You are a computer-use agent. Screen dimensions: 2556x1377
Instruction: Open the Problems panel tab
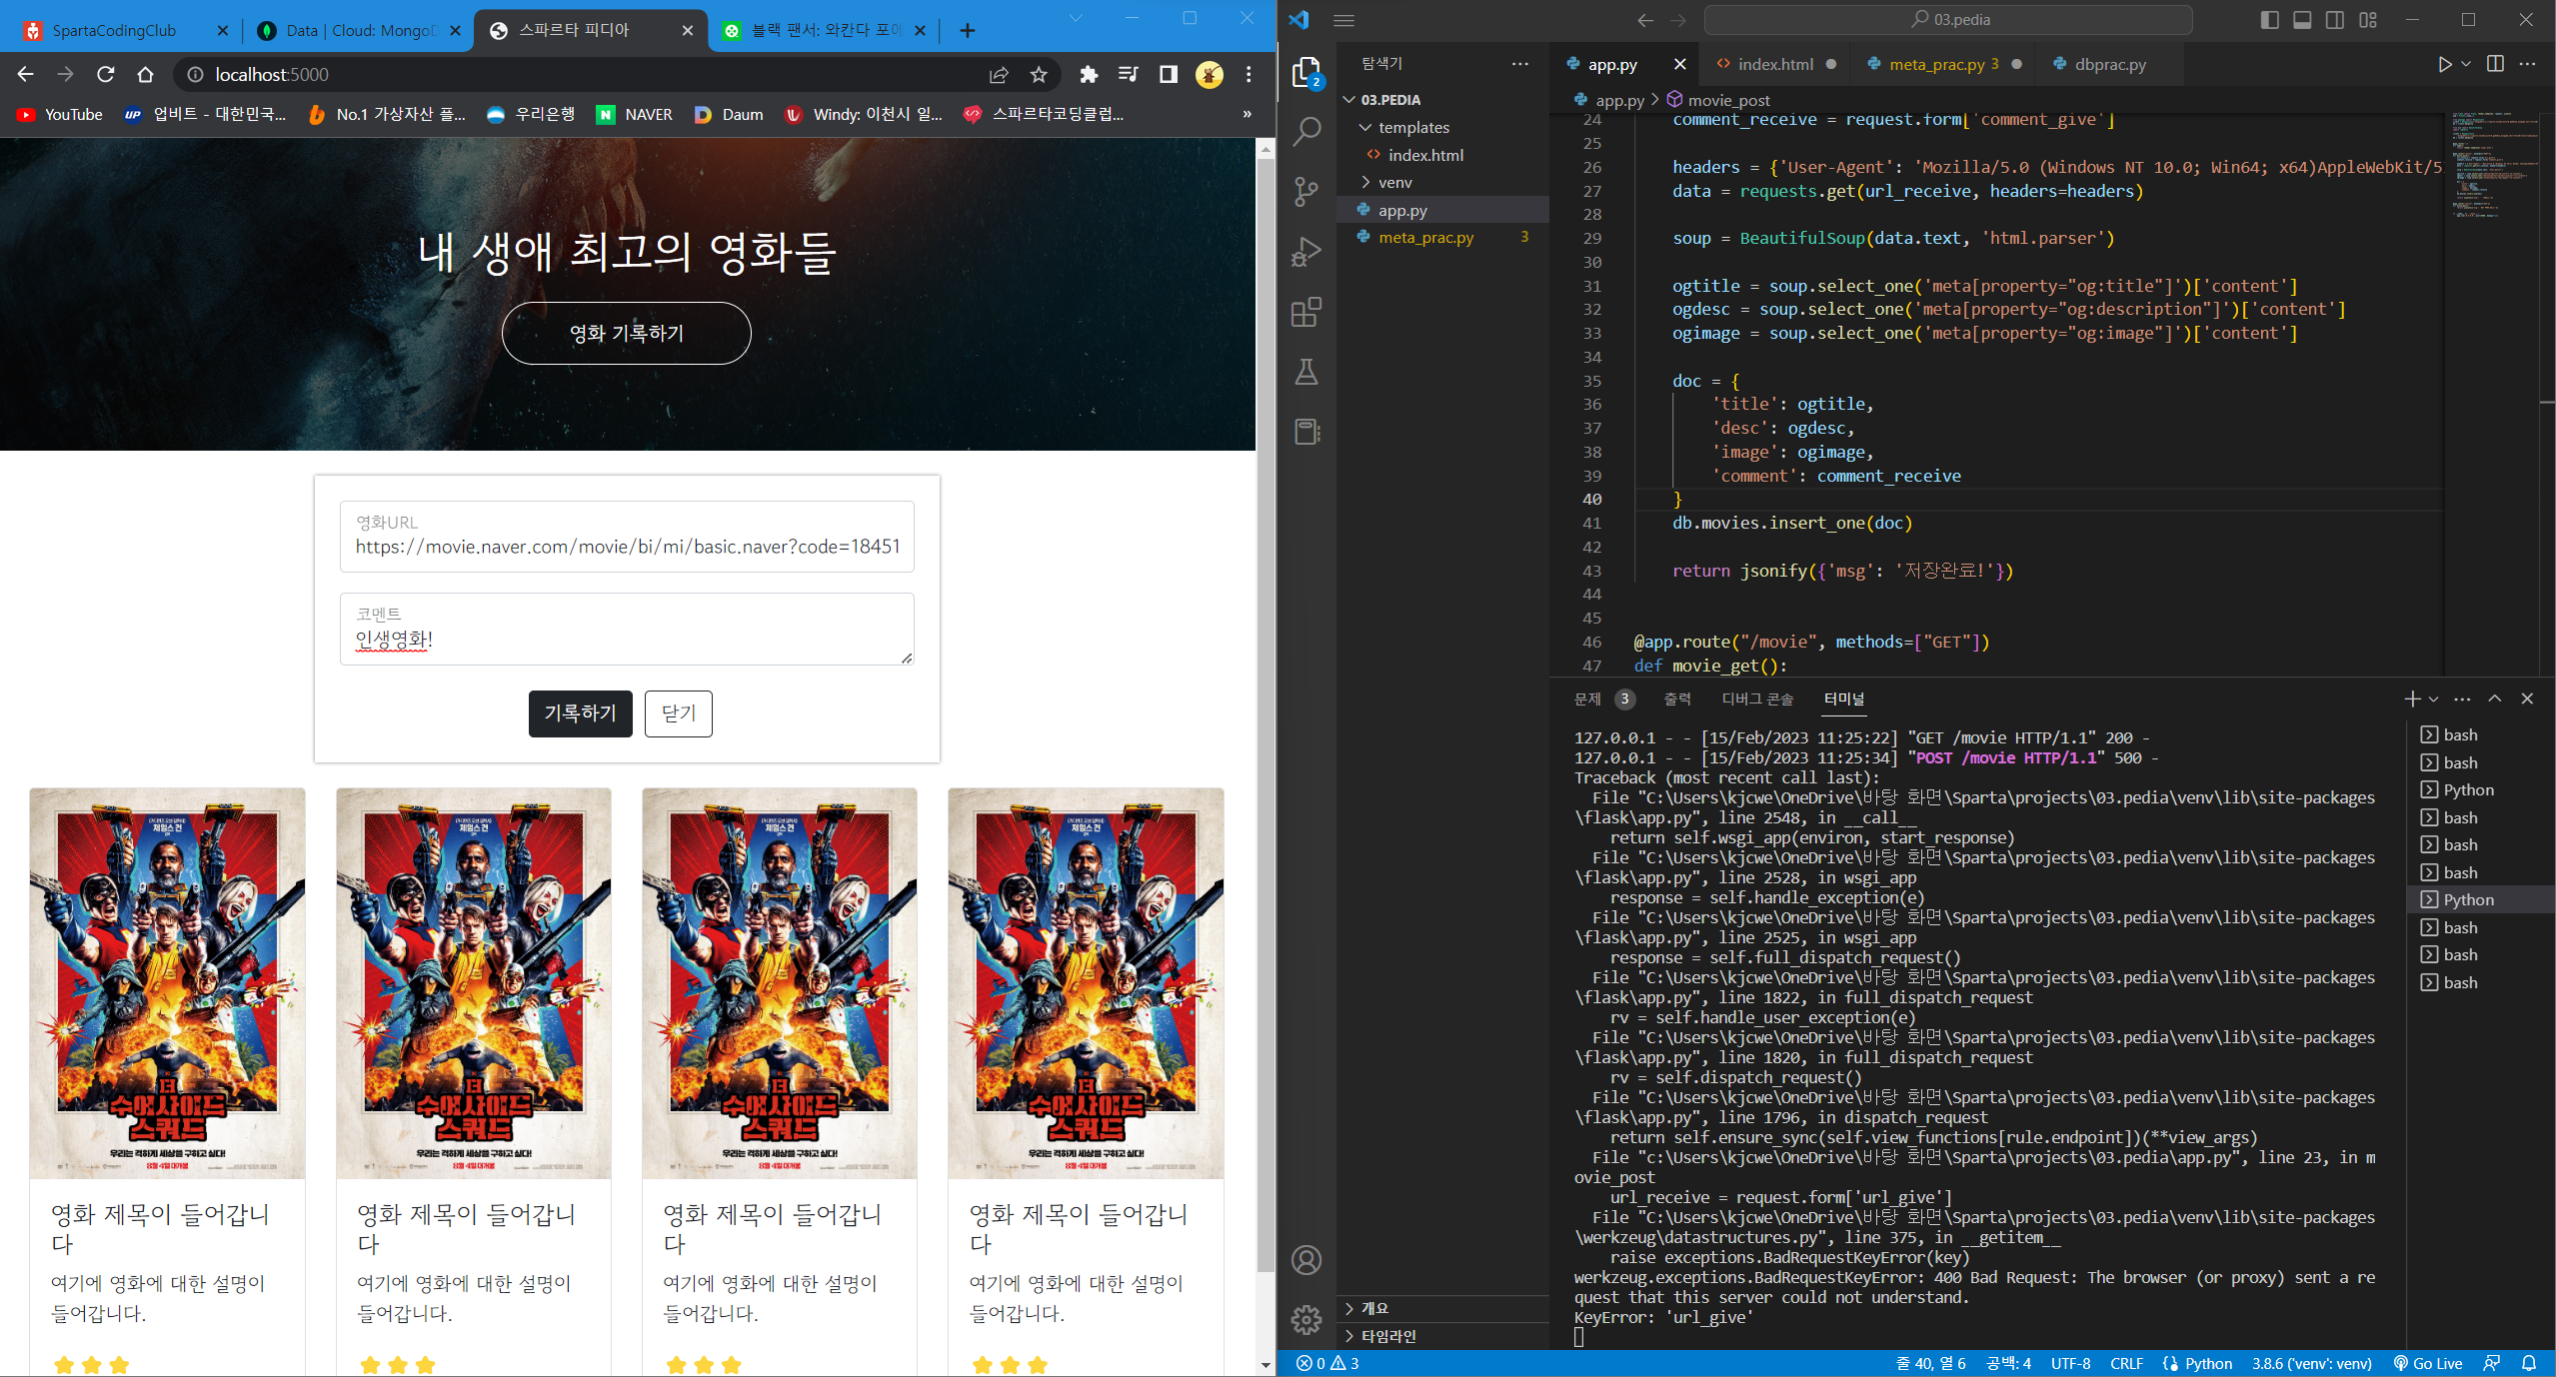pyautogui.click(x=1603, y=698)
